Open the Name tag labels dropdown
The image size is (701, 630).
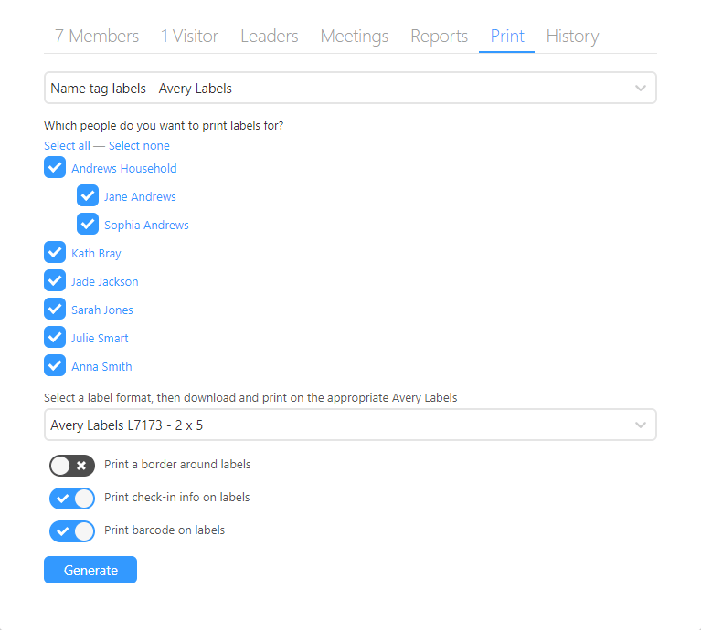coord(350,89)
